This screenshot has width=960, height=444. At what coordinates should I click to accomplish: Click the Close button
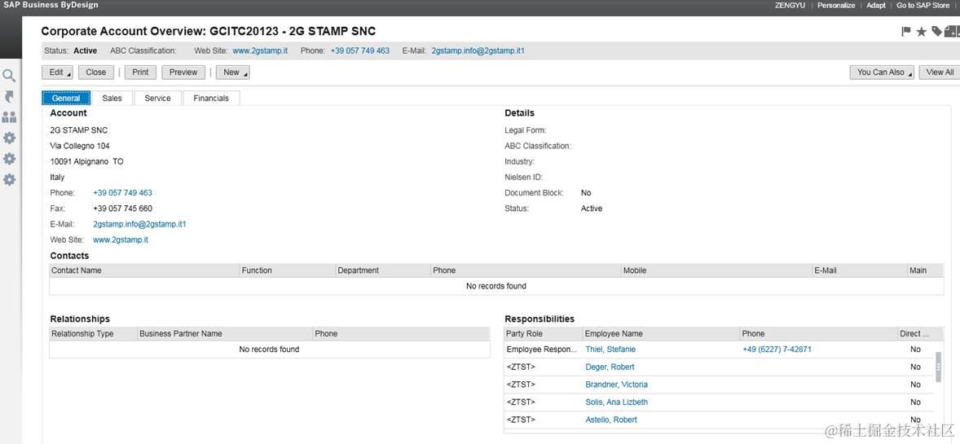(96, 73)
